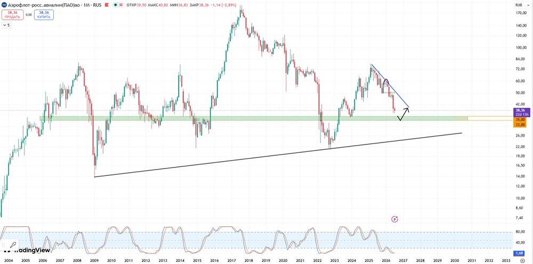Click the pink approximate-equals data icon

[x=120, y=5]
